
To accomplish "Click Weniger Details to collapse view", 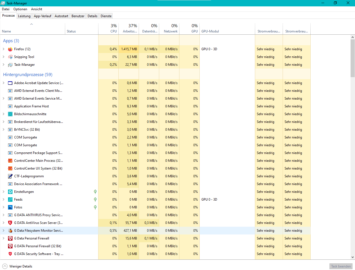I will click(x=17, y=266).
